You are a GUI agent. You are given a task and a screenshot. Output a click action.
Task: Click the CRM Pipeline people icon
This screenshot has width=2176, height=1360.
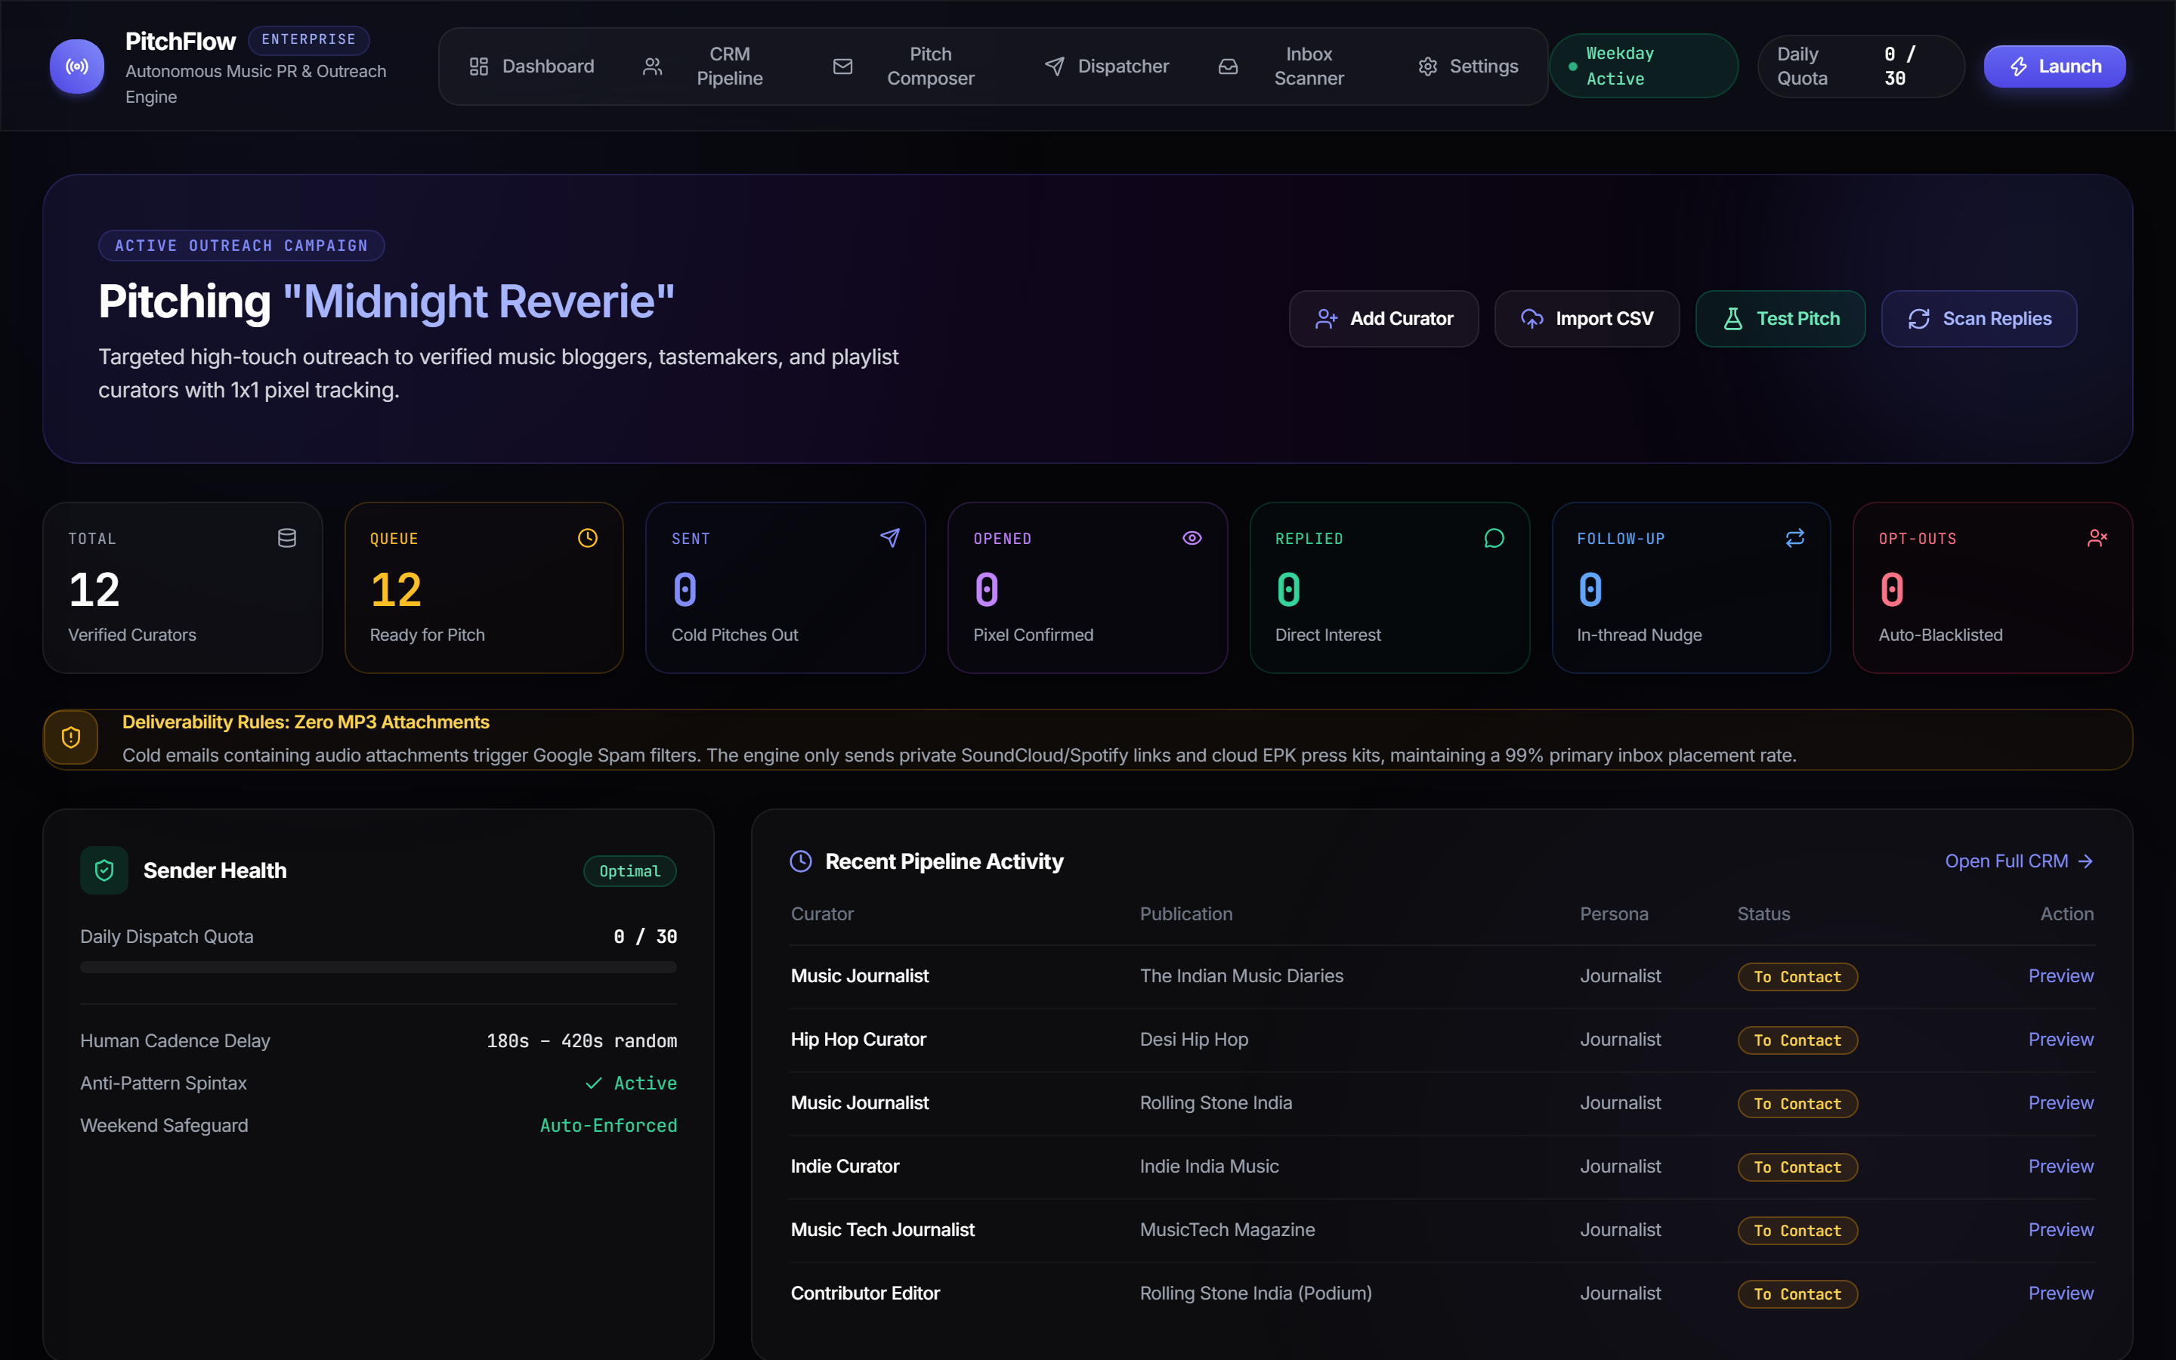(x=653, y=66)
